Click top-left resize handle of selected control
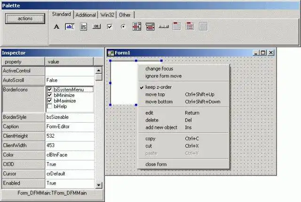The image size is (301, 202). click(111, 61)
